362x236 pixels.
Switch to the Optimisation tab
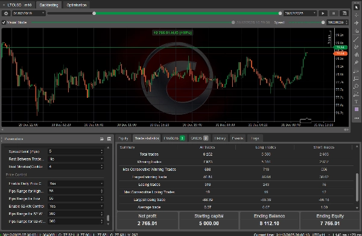click(x=77, y=5)
